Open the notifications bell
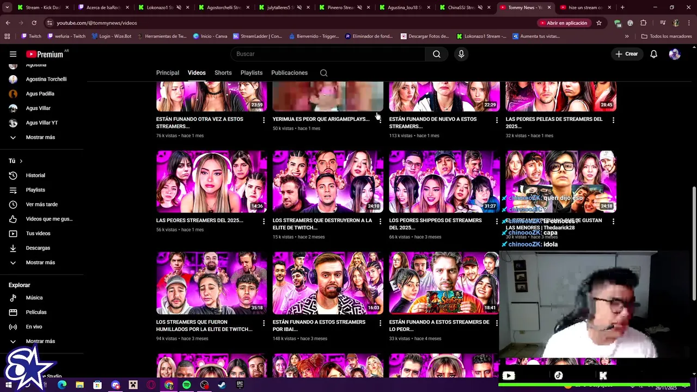The image size is (697, 392). pos(654,54)
